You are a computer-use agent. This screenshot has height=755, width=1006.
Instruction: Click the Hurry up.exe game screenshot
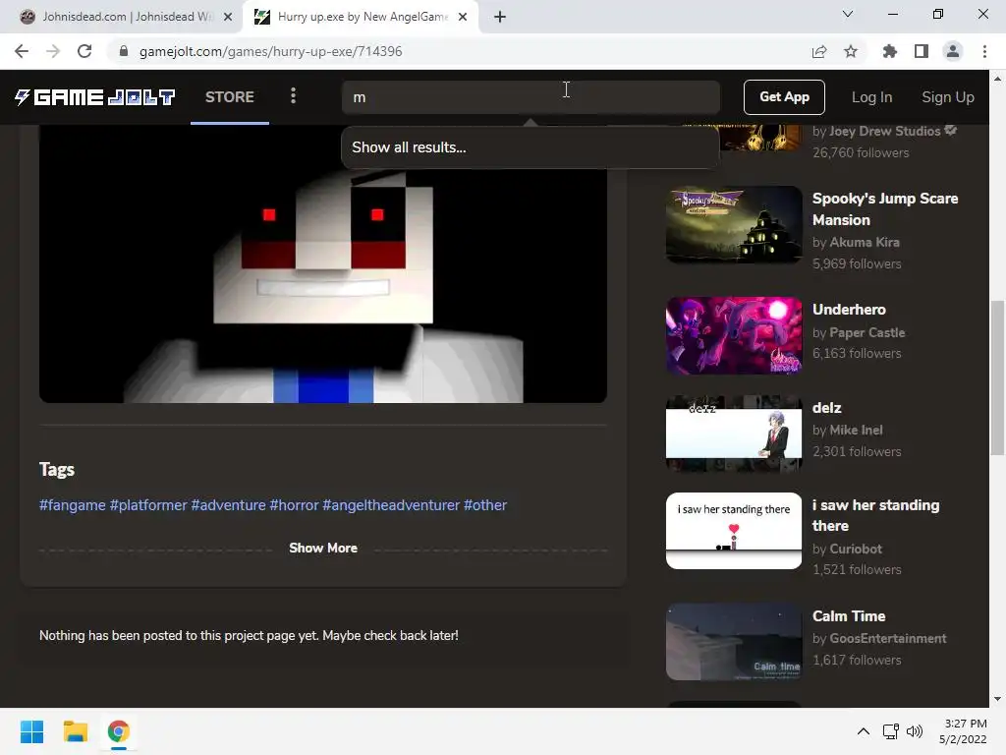322,263
